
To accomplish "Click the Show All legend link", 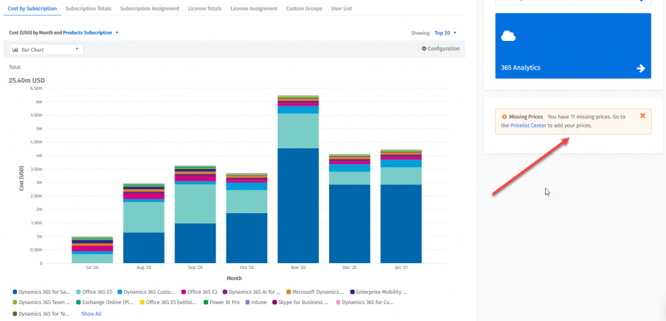I will pyautogui.click(x=91, y=314).
